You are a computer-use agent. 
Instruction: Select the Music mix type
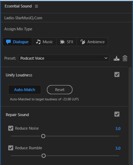coord(44,42)
